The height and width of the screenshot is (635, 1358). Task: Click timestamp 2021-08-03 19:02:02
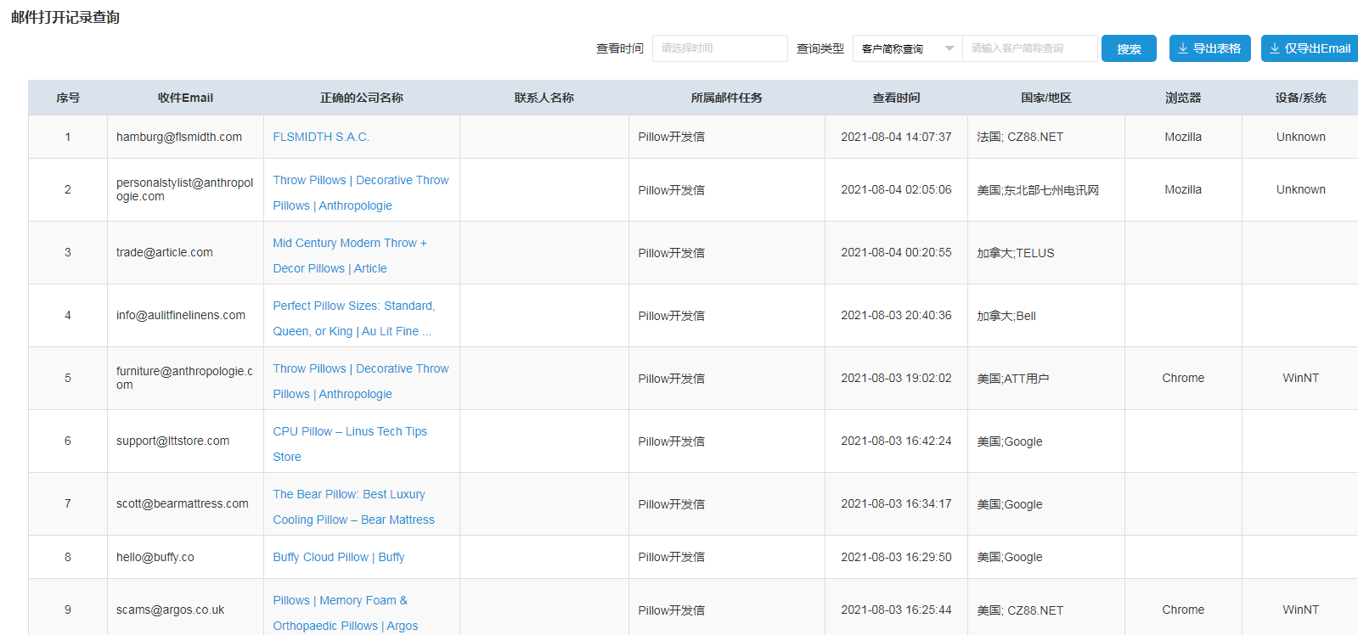896,378
